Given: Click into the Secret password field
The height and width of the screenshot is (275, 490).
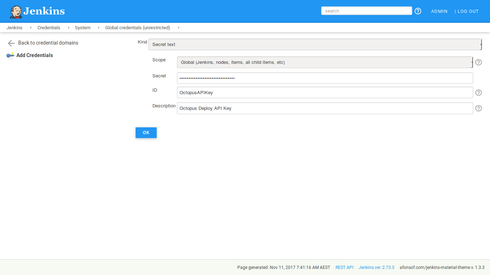Looking at the screenshot, I should [325, 78].
